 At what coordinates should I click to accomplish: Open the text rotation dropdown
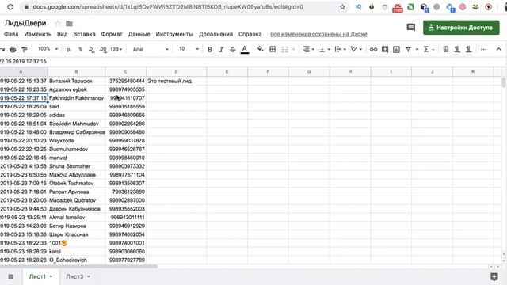(x=356, y=49)
